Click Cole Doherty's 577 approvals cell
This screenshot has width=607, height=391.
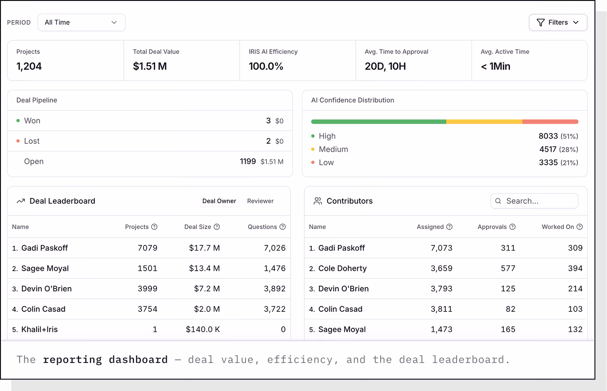point(508,268)
